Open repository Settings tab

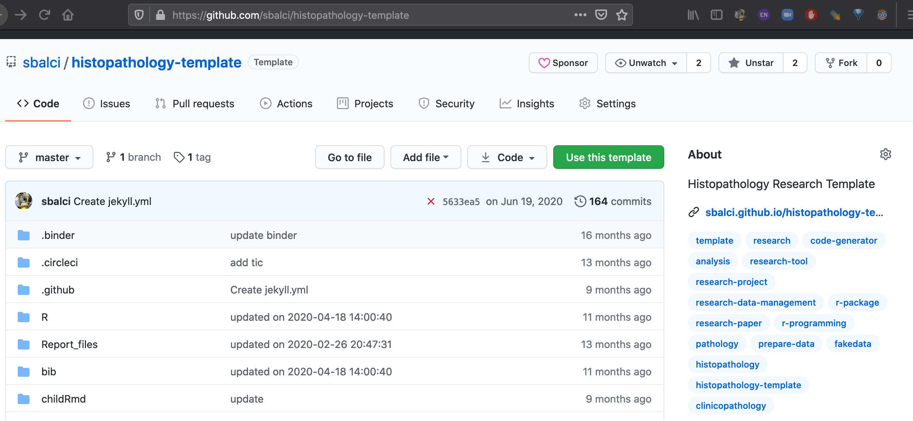(x=607, y=104)
